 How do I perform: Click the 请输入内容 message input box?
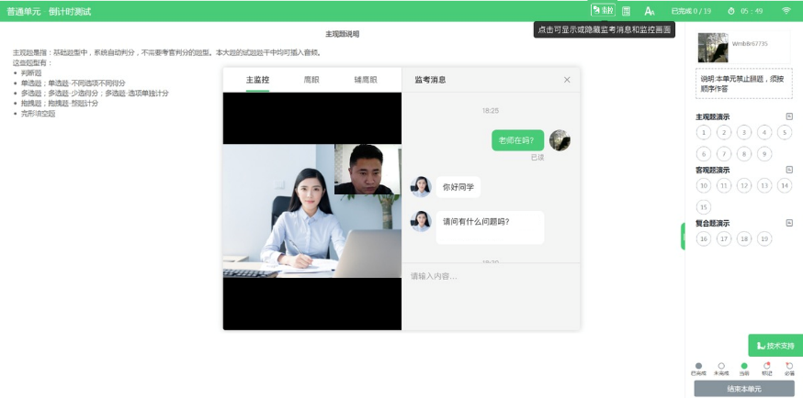pyautogui.click(x=492, y=276)
